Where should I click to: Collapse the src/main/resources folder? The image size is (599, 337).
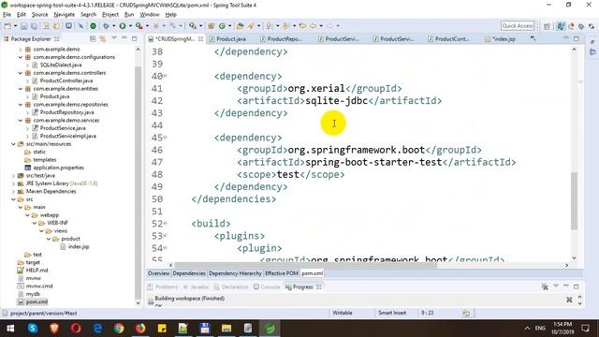pos(13,144)
